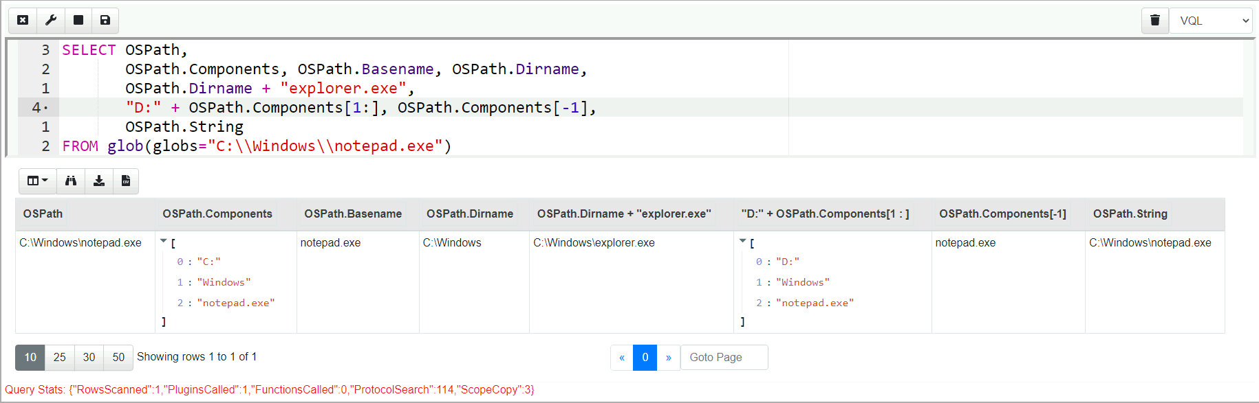Open cell settings with the wrench icon

pos(50,21)
